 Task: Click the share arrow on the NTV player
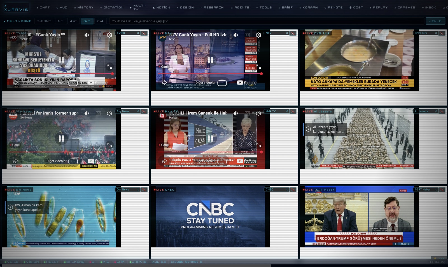(164, 83)
